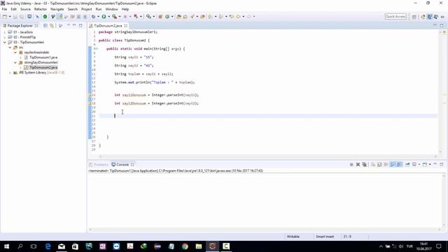The height and width of the screenshot is (252, 448).
Task: Toggle Scroll Lock in Console
Action: (x=379, y=164)
